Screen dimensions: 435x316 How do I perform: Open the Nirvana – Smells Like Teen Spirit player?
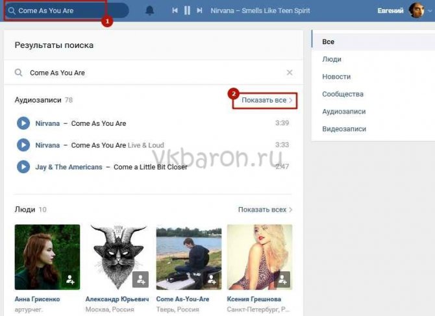pos(260,10)
